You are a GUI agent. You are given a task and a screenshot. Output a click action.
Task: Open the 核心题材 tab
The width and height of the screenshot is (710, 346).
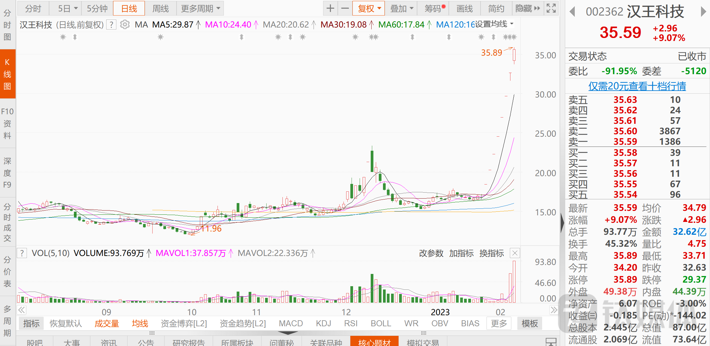point(374,342)
